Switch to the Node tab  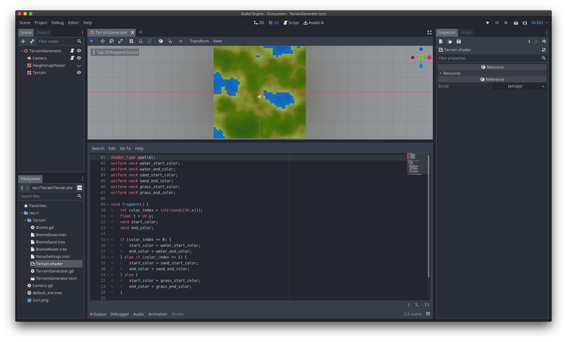tap(466, 32)
